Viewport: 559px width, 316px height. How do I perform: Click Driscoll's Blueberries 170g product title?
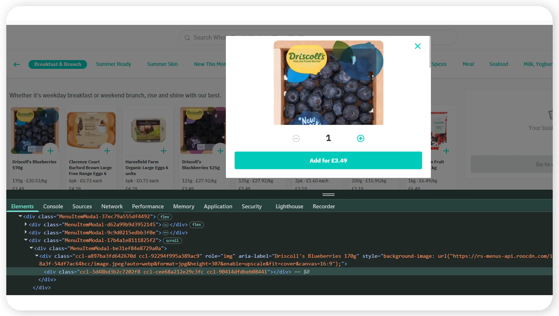click(34, 165)
